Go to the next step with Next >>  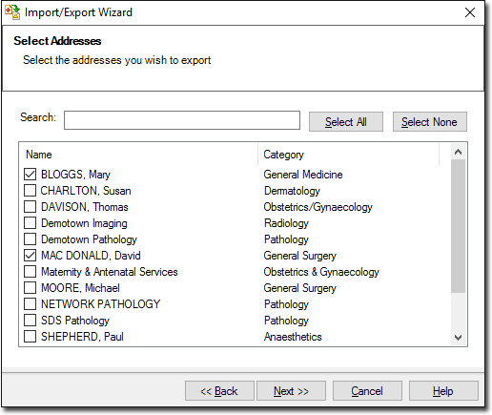[x=291, y=391]
